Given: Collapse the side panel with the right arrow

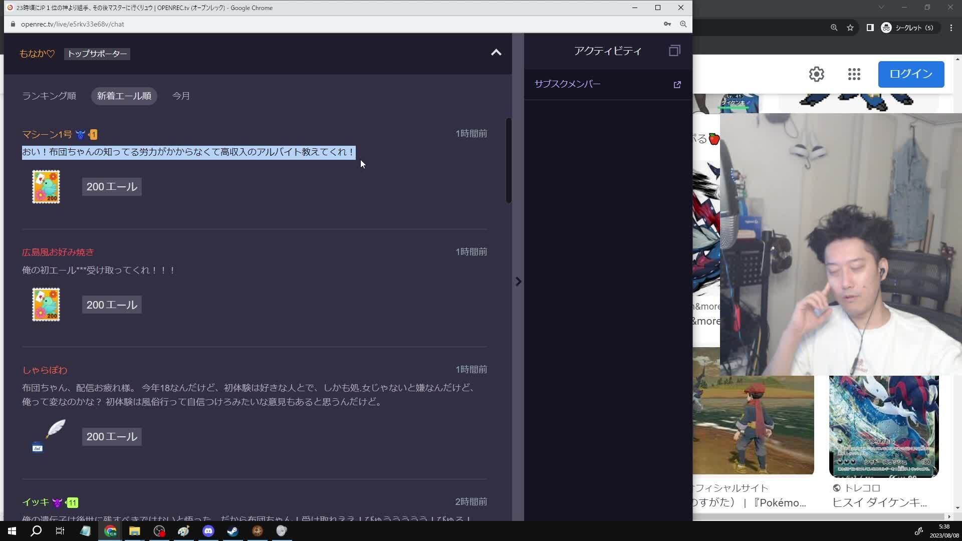Looking at the screenshot, I should [x=519, y=282].
